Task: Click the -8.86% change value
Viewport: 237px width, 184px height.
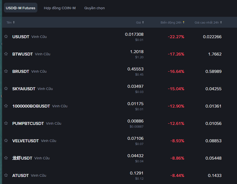Action: (x=177, y=158)
